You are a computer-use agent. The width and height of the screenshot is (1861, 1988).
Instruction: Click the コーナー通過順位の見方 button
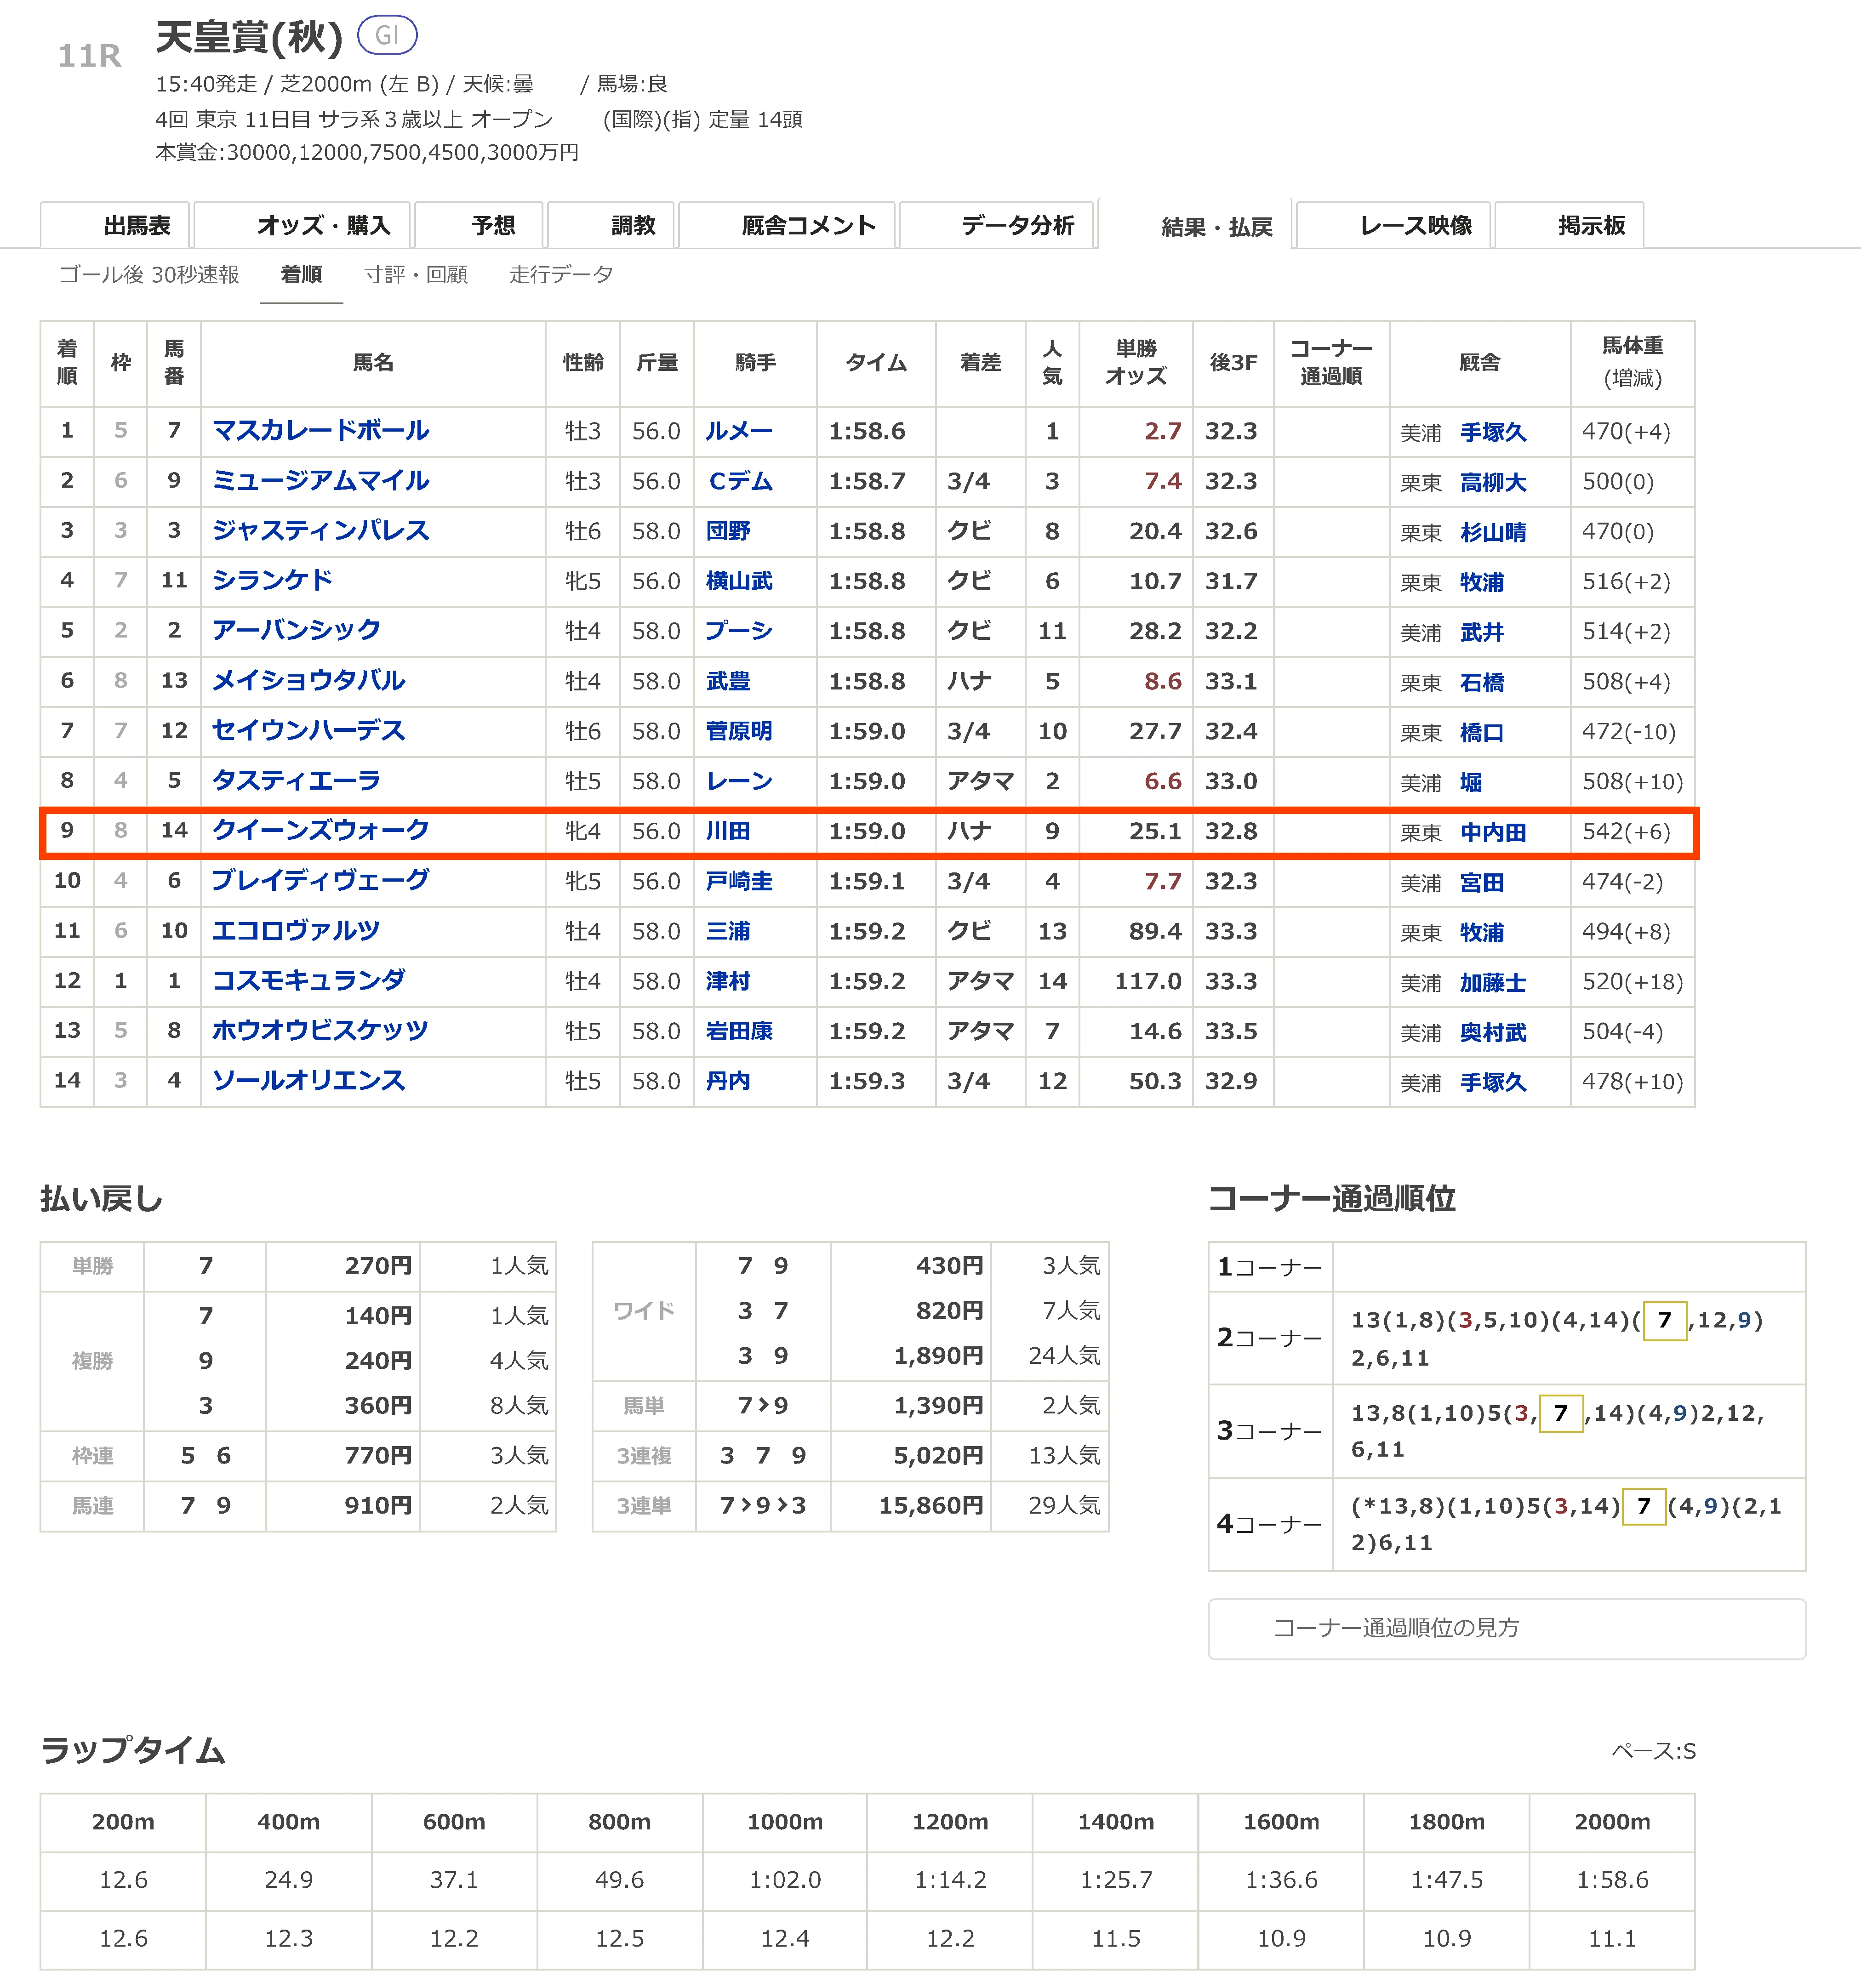[1506, 1628]
